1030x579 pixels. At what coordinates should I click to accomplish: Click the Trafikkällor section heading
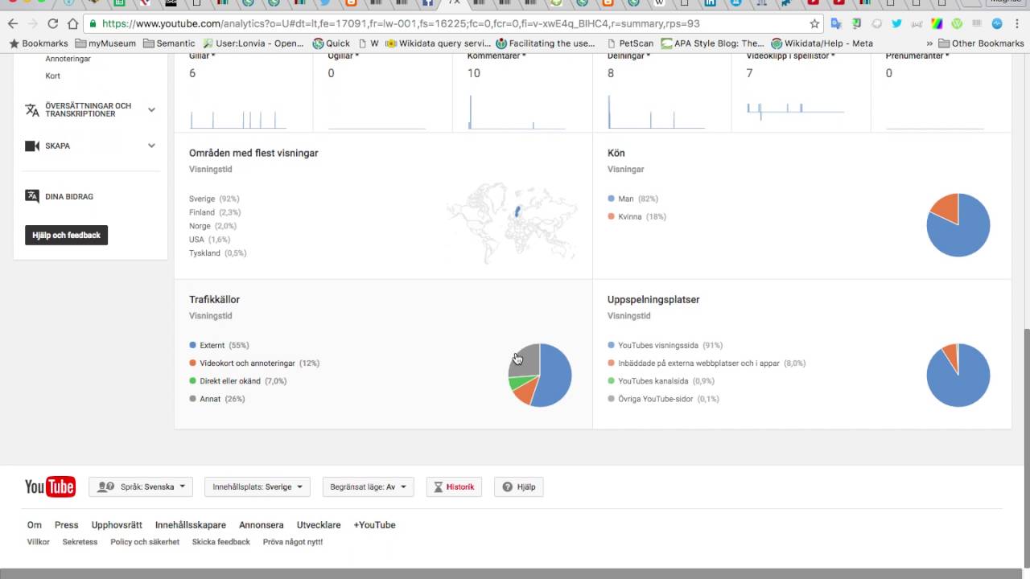pyautogui.click(x=215, y=299)
